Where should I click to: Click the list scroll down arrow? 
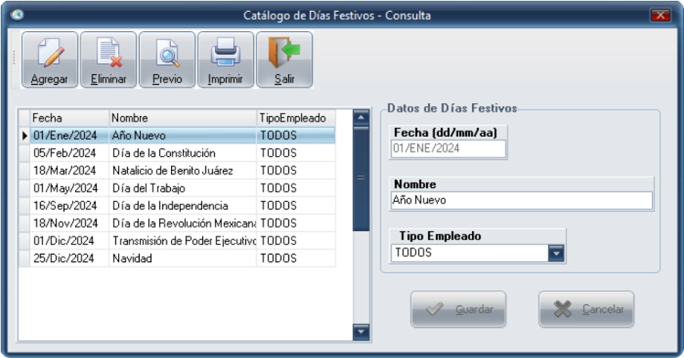(x=360, y=333)
